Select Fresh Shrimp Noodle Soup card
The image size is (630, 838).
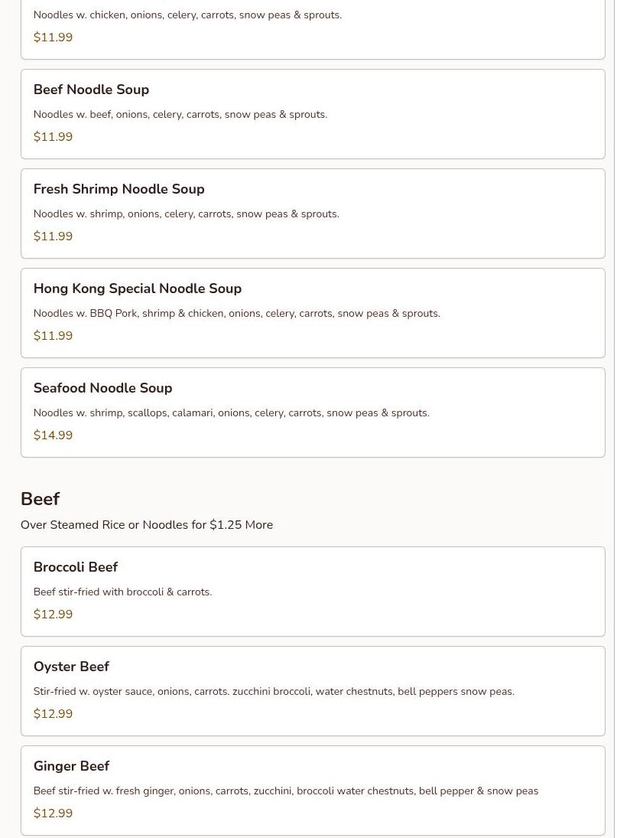click(x=119, y=189)
